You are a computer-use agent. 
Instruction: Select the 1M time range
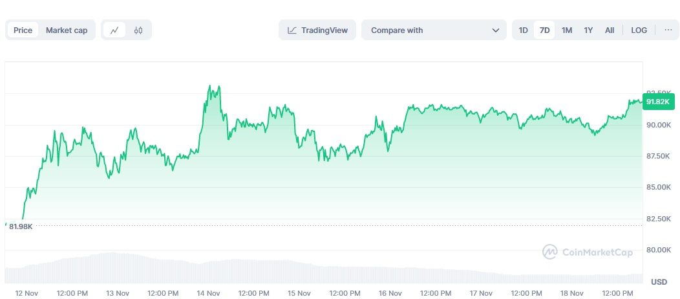click(567, 30)
